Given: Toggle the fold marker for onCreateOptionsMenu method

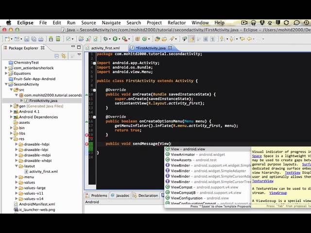Looking at the screenshot, I should (94, 117).
